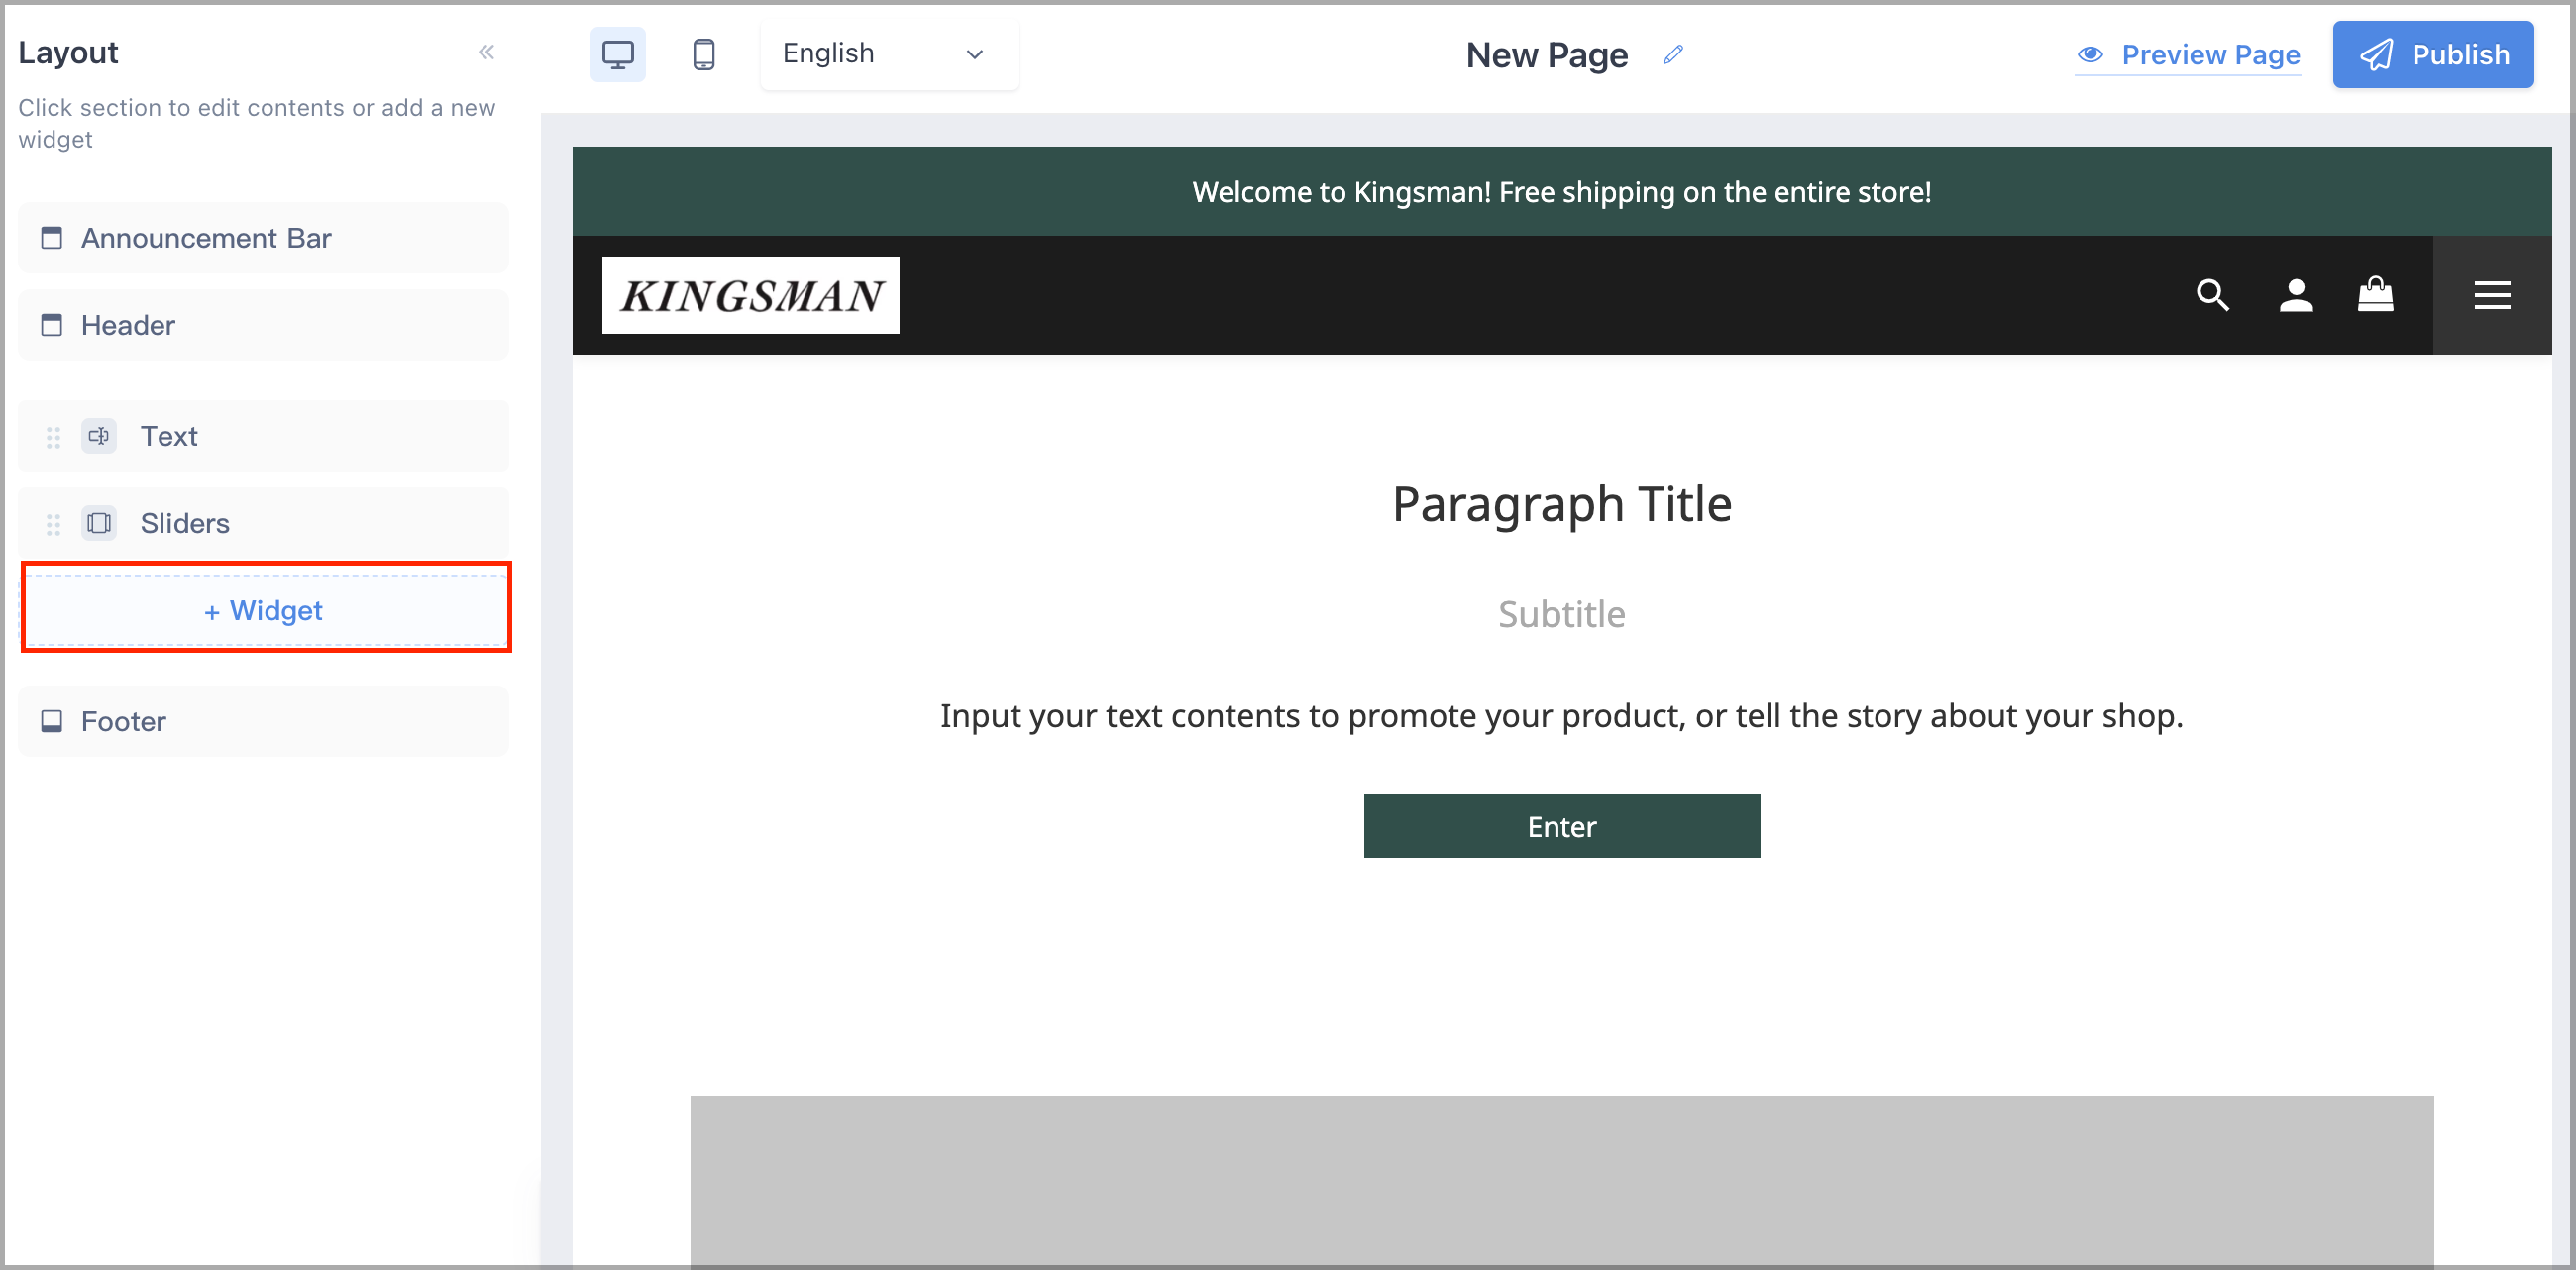
Task: Grab the drag handle of Text widget
Action: tap(53, 437)
